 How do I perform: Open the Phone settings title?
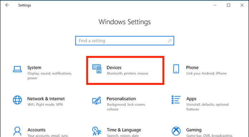pyautogui.click(x=192, y=68)
